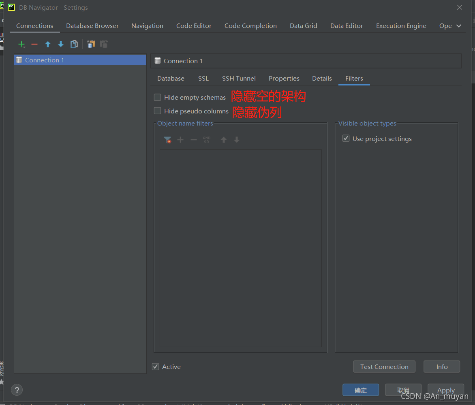Open the Details sub-tab
This screenshot has height=405, width=475.
[322, 79]
